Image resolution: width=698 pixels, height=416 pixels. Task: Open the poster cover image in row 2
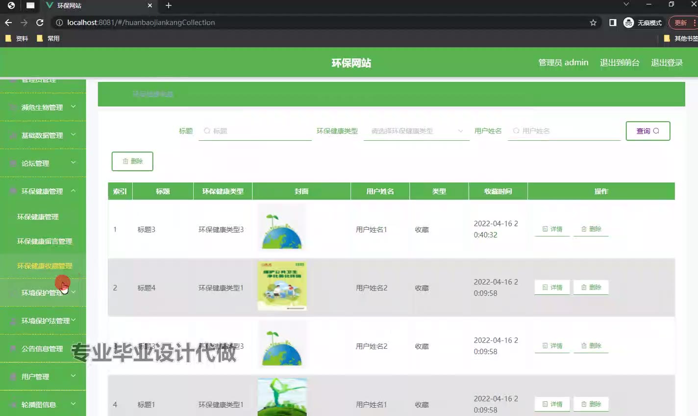pyautogui.click(x=282, y=286)
